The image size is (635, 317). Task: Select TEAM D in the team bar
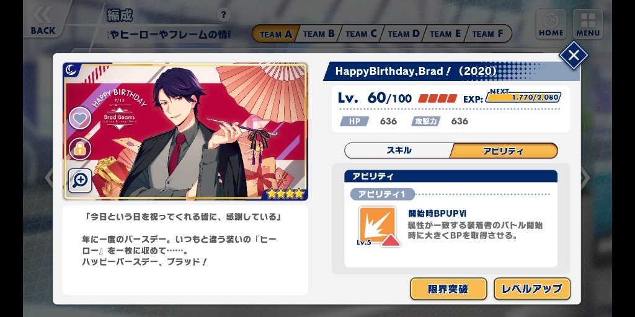pos(404,34)
